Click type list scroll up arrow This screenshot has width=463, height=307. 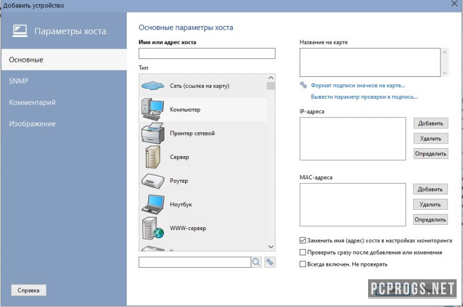coord(271,78)
